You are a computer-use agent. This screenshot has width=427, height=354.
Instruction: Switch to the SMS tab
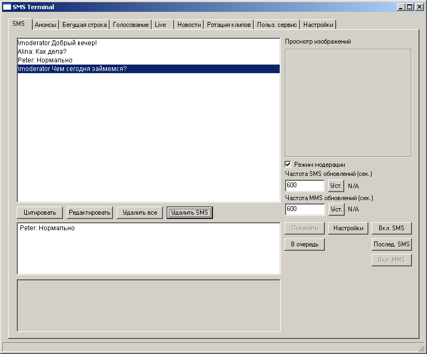20,24
